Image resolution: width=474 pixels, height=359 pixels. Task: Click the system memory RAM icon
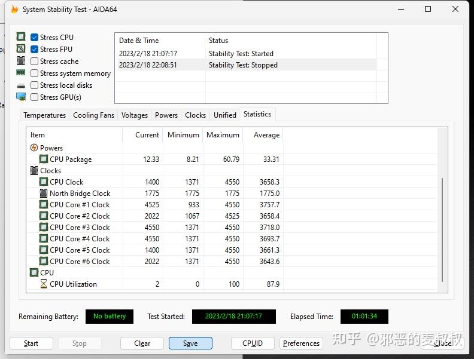[x=20, y=73]
